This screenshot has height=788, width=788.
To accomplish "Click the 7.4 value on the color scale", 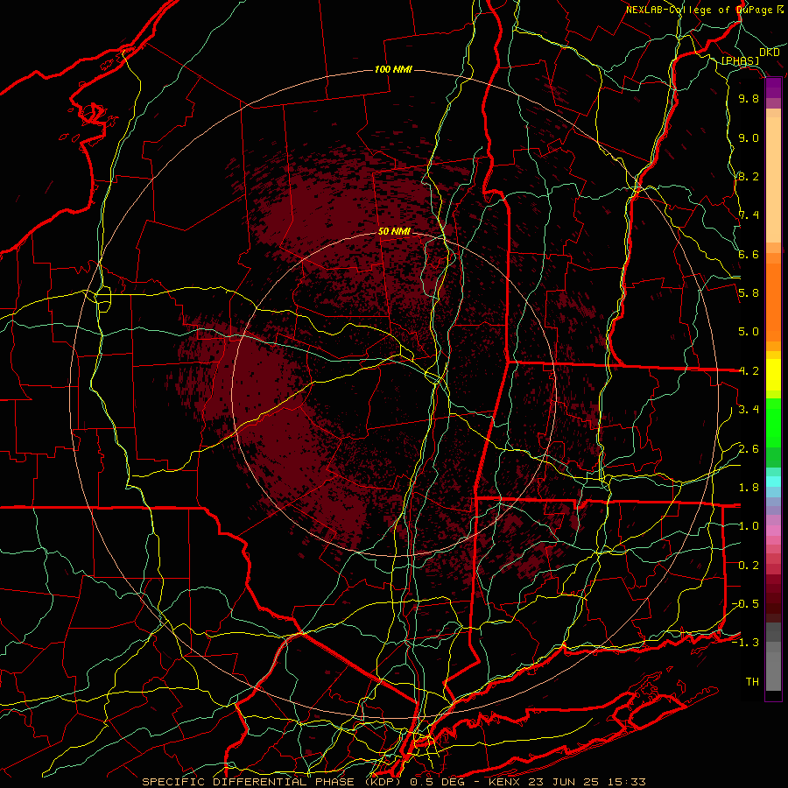I will click(x=749, y=215).
